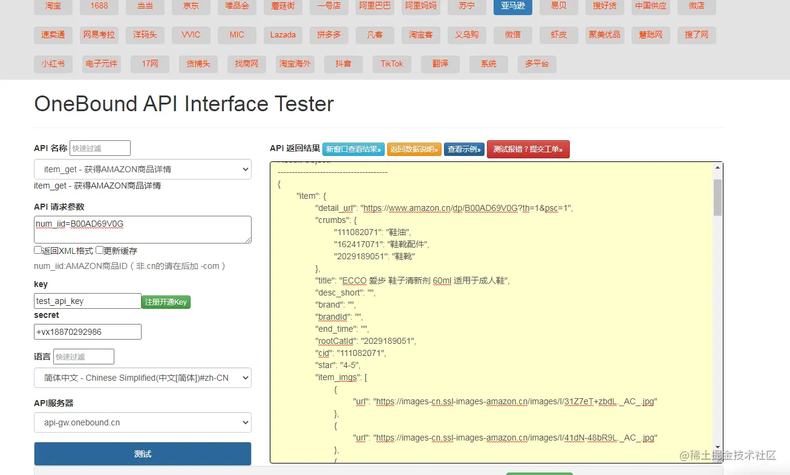790x475 pixels.
Task: Open the 义乌购 tab
Action: point(467,35)
